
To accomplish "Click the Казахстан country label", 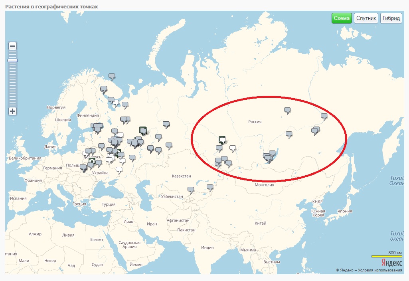I will [181, 176].
